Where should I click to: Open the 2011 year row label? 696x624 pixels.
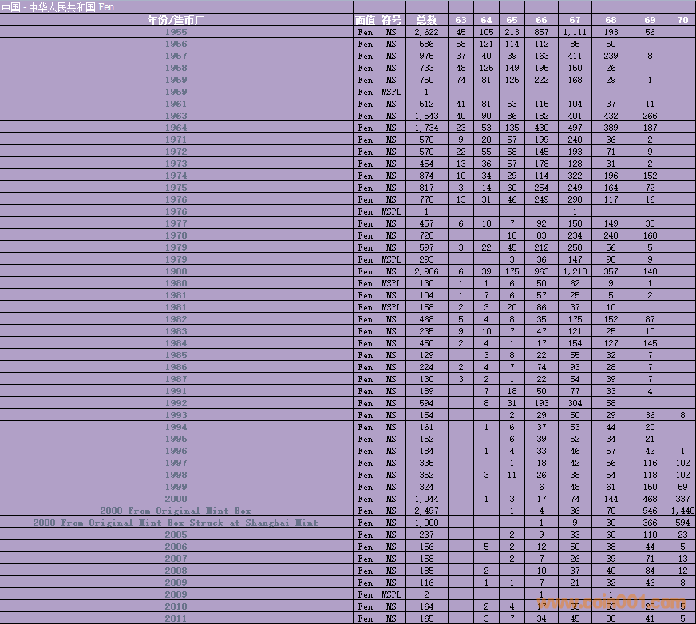(176, 618)
